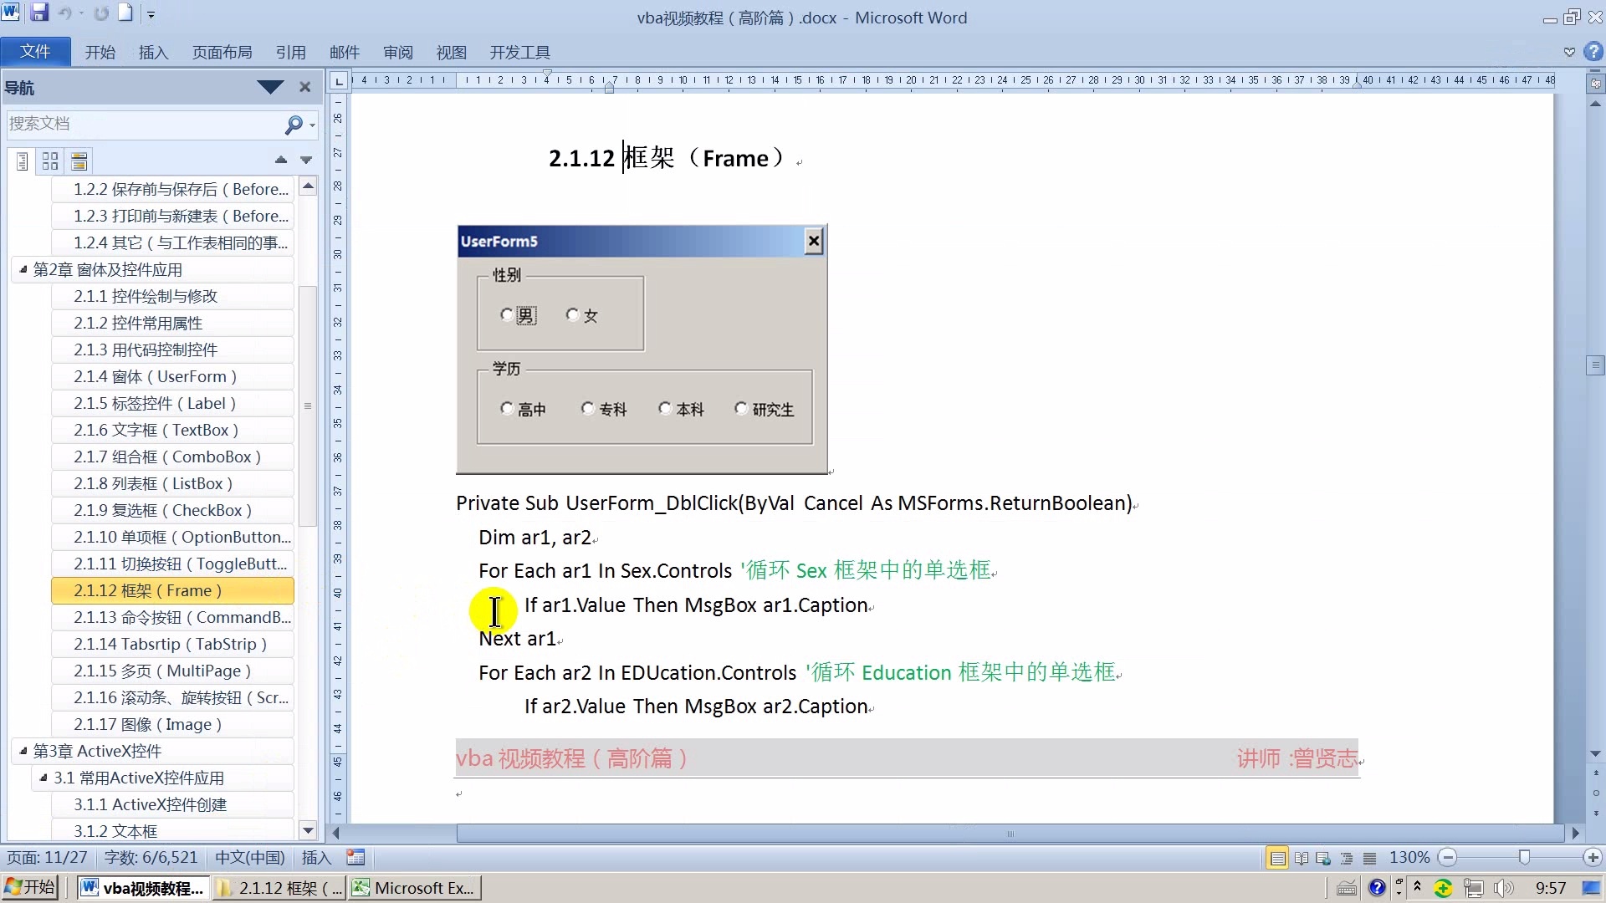Click the Repeat icon
The image size is (1606, 903).
coord(100,13)
